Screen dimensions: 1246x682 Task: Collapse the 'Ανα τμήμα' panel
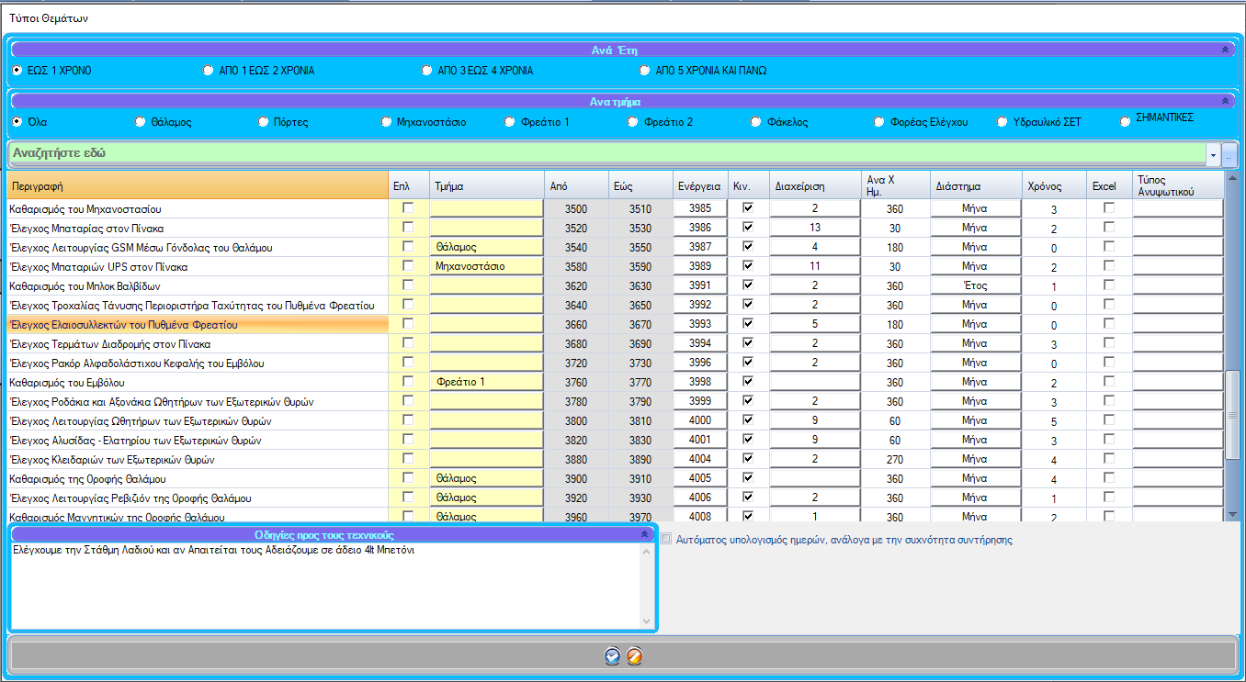(x=1223, y=101)
